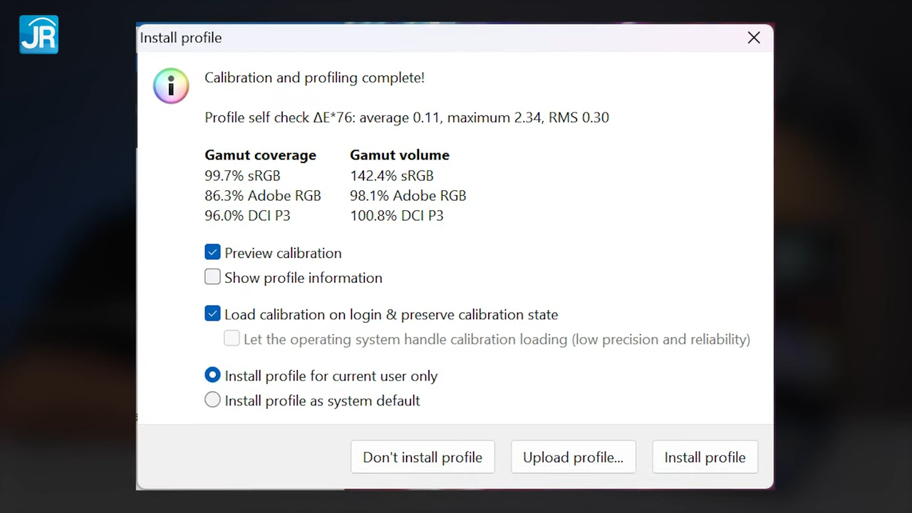Select Install profile for current user only
Screen dimensions: 912x513
tap(212, 375)
